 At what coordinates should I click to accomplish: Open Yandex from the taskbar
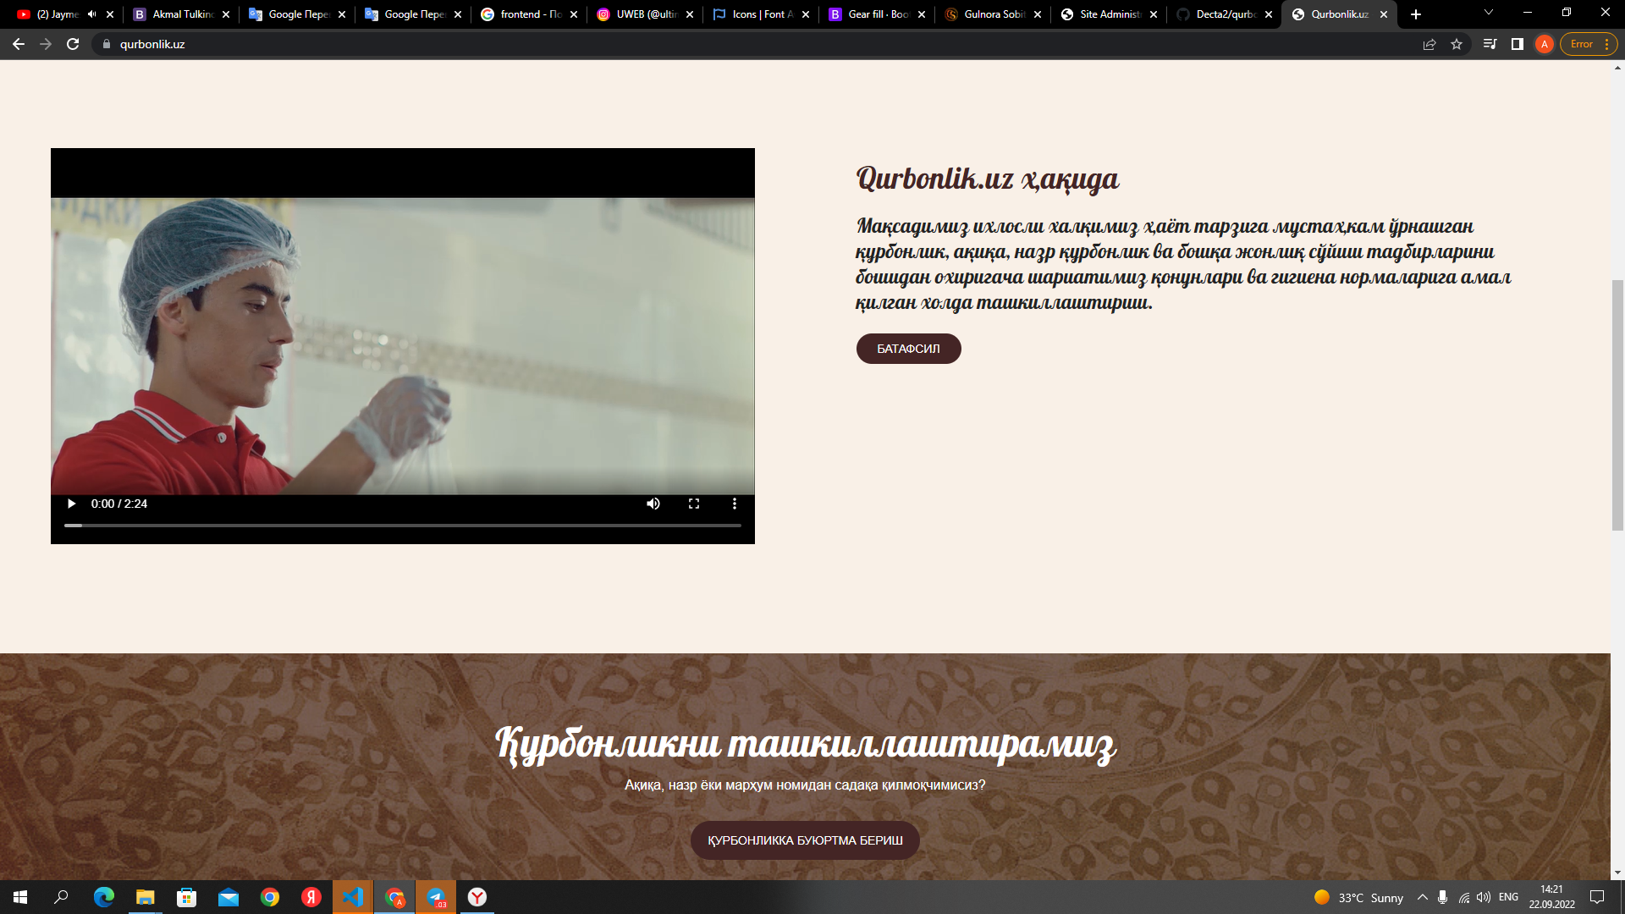click(311, 897)
